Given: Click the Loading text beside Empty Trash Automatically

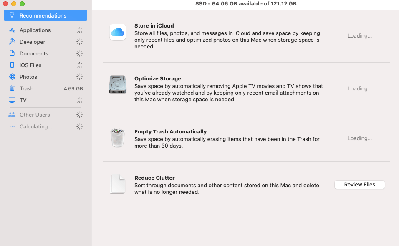Looking at the screenshot, I should click(x=359, y=138).
